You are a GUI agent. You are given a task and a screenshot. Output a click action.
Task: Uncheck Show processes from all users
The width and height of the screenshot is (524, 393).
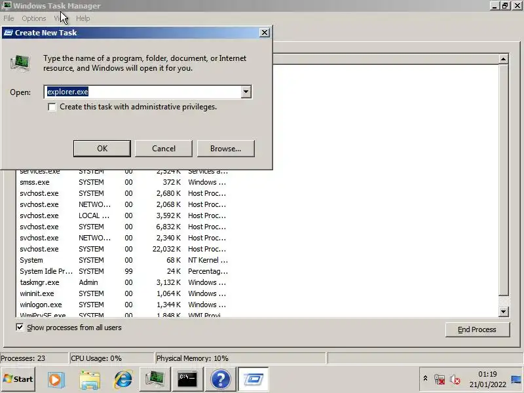coord(20,327)
